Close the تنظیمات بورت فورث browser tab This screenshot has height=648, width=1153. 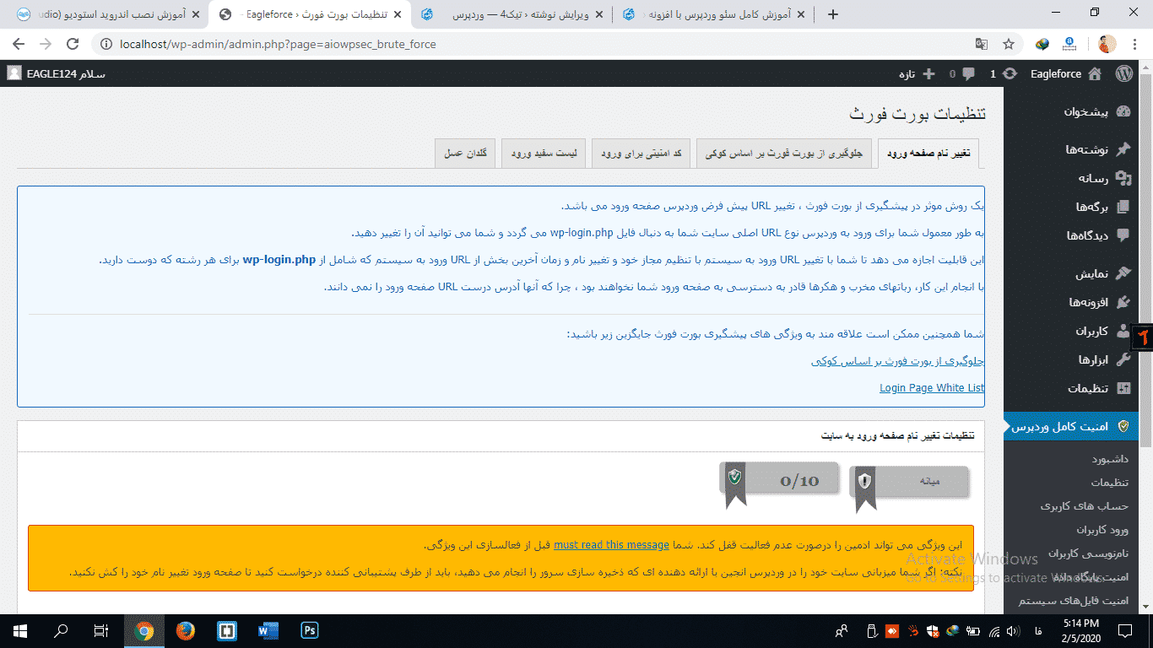tap(397, 14)
